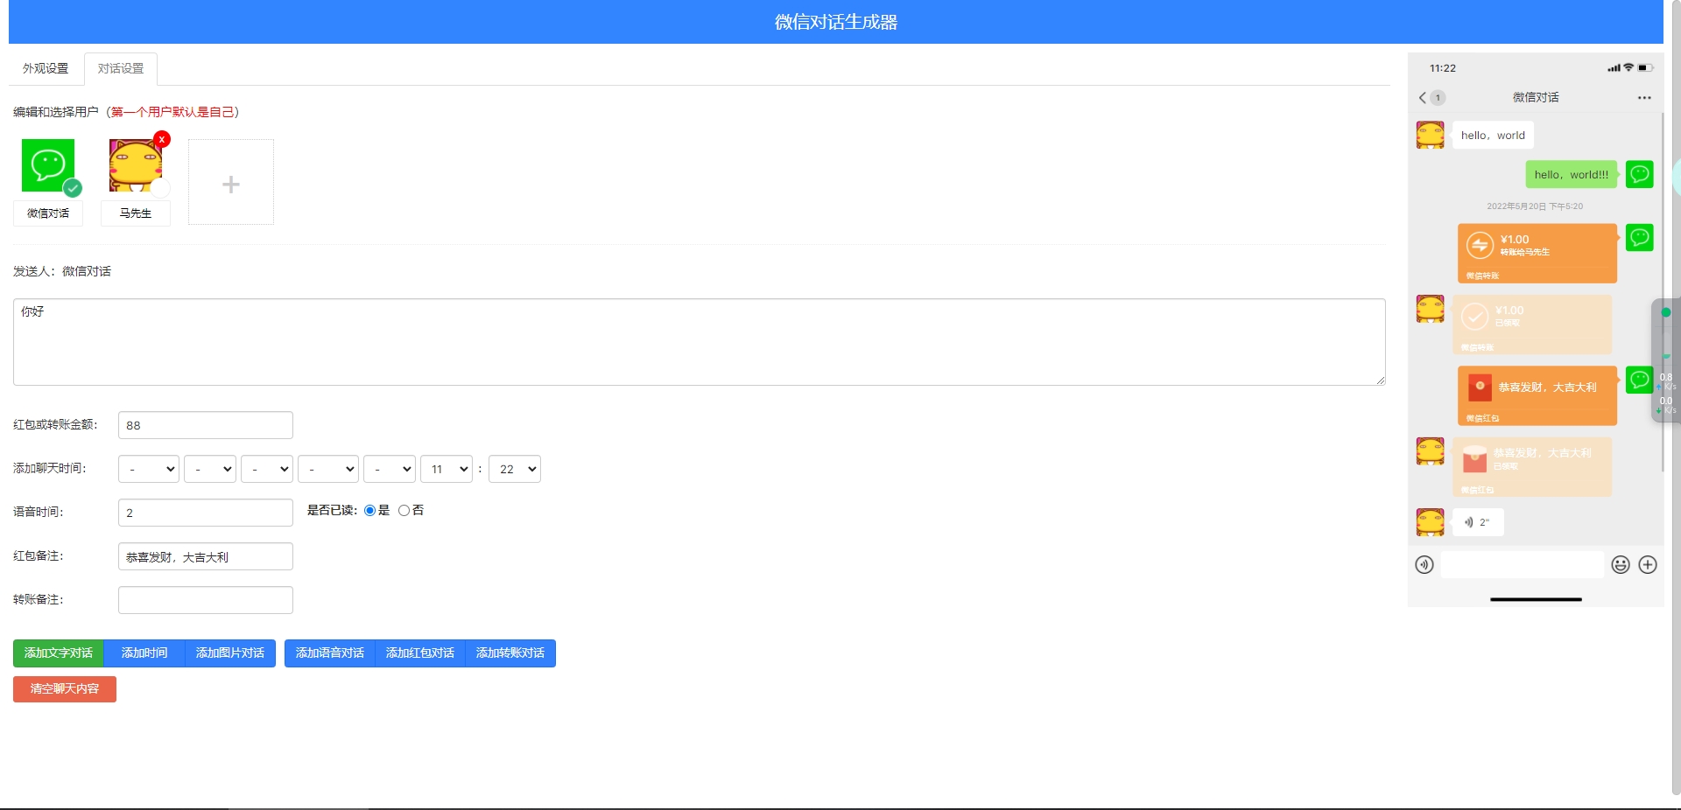
Task: Open the hour dropdown showing 11
Action: [447, 469]
